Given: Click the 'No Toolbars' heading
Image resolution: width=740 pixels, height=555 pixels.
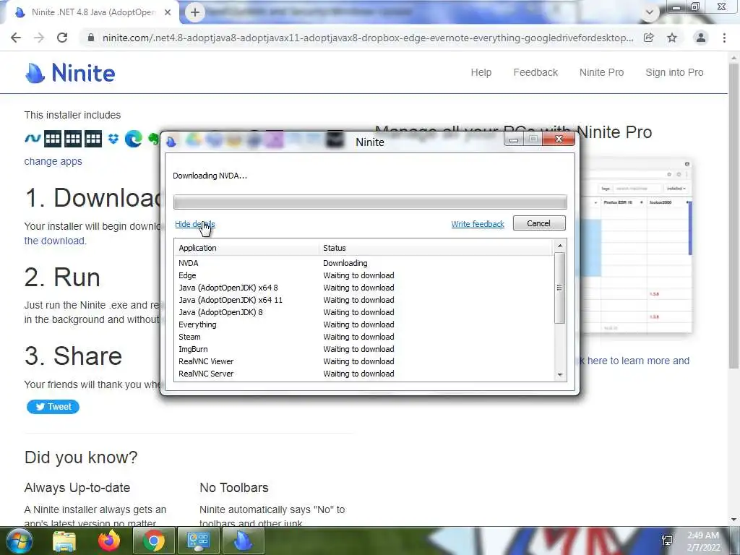Looking at the screenshot, I should coord(233,488).
